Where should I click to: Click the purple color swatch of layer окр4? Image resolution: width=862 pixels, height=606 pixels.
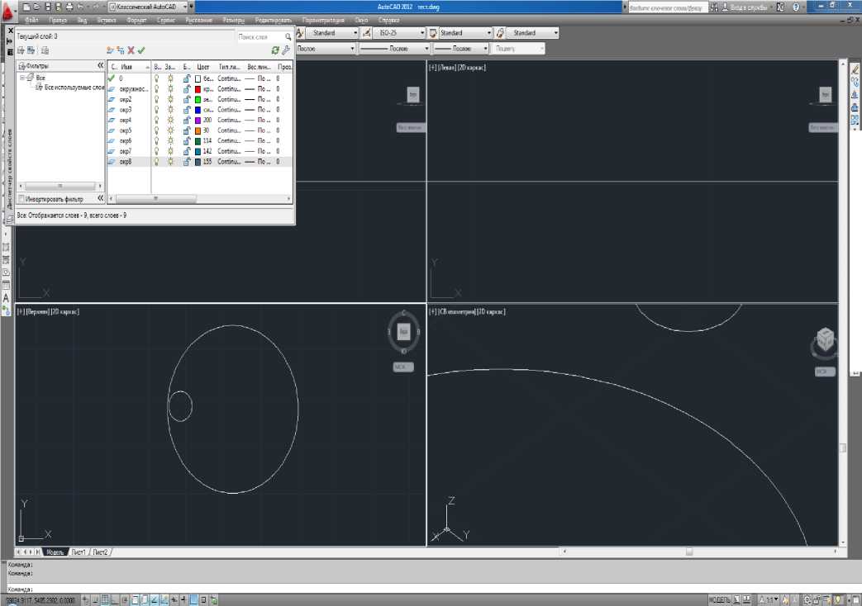[x=198, y=120]
